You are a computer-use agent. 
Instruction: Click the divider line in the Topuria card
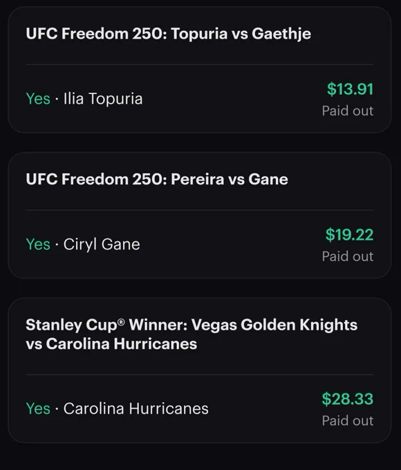click(199, 64)
